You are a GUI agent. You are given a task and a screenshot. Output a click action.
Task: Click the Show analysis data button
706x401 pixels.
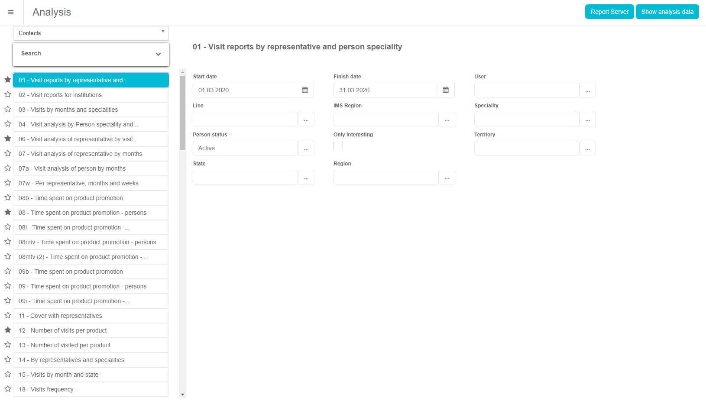pos(667,12)
